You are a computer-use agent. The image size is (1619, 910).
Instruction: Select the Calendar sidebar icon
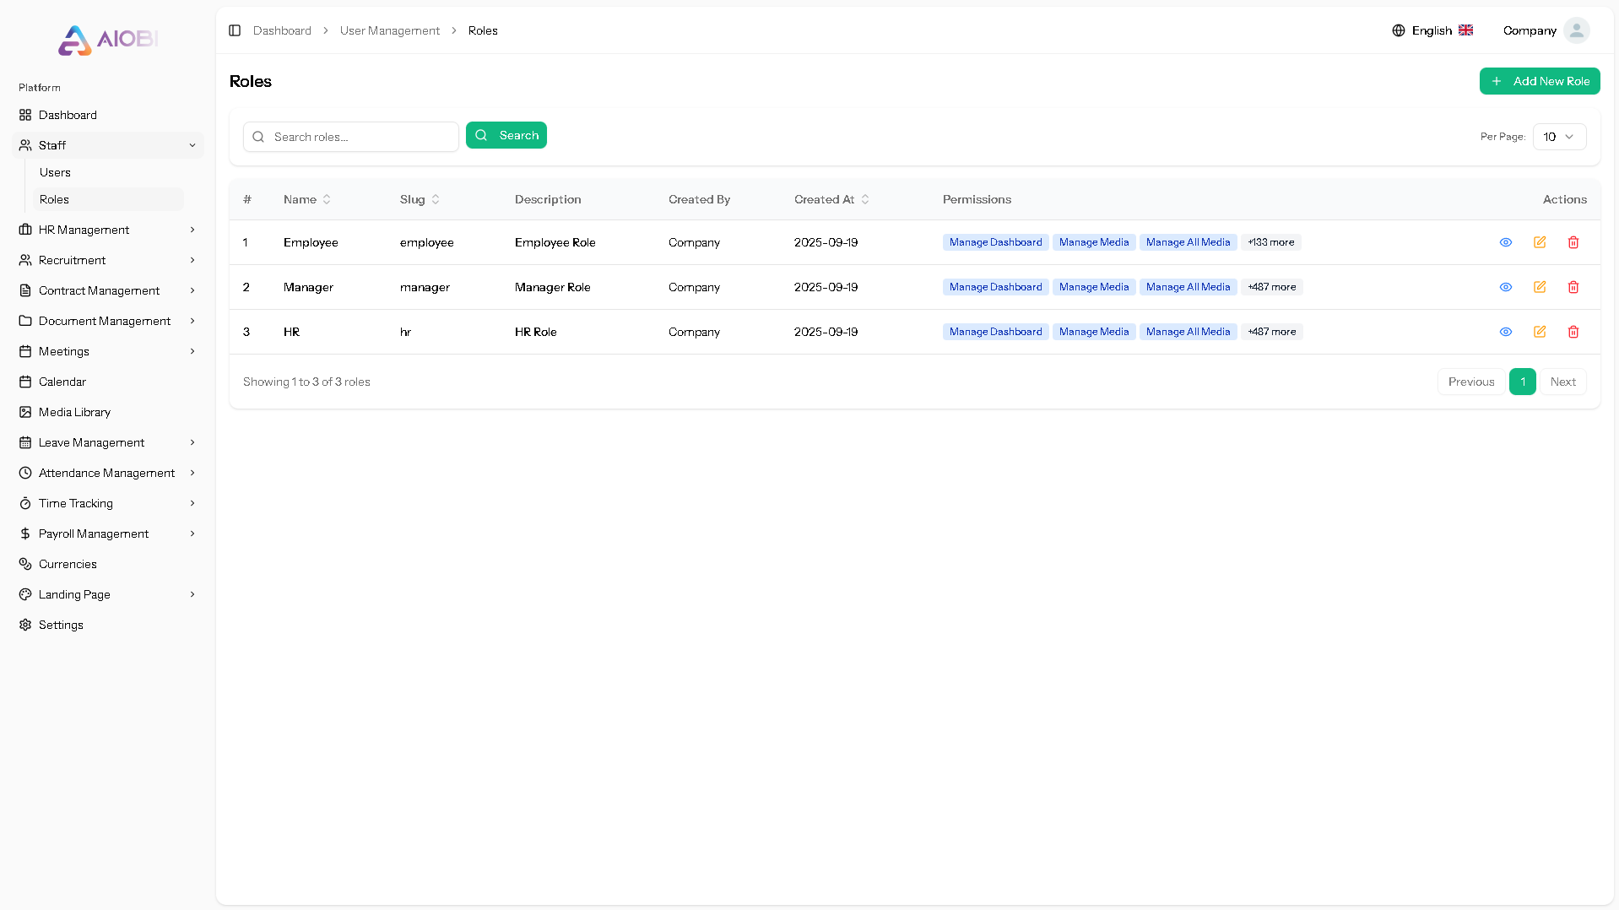coord(26,382)
